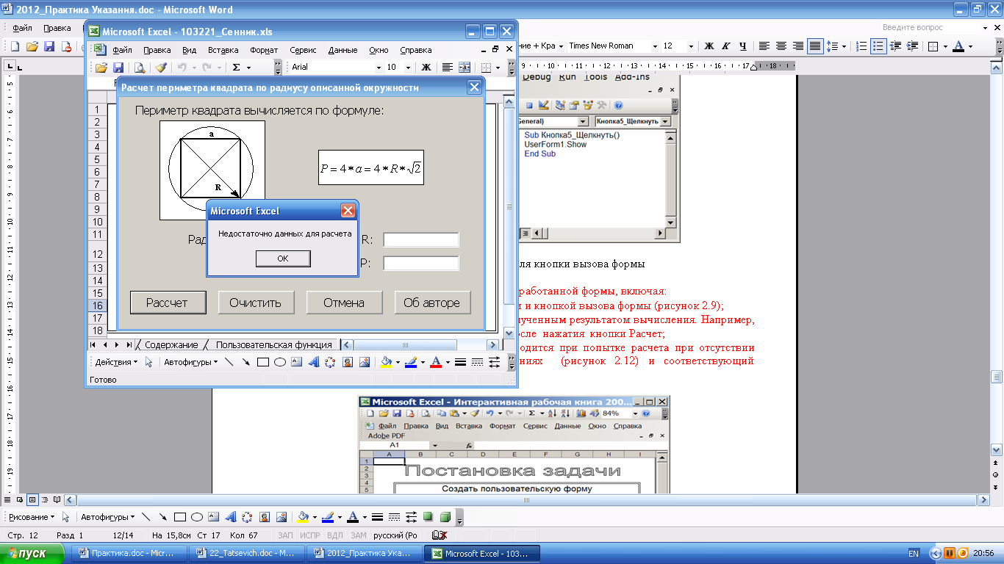
Task: Click the AutoSum sigma icon in Excel
Action: click(x=236, y=68)
